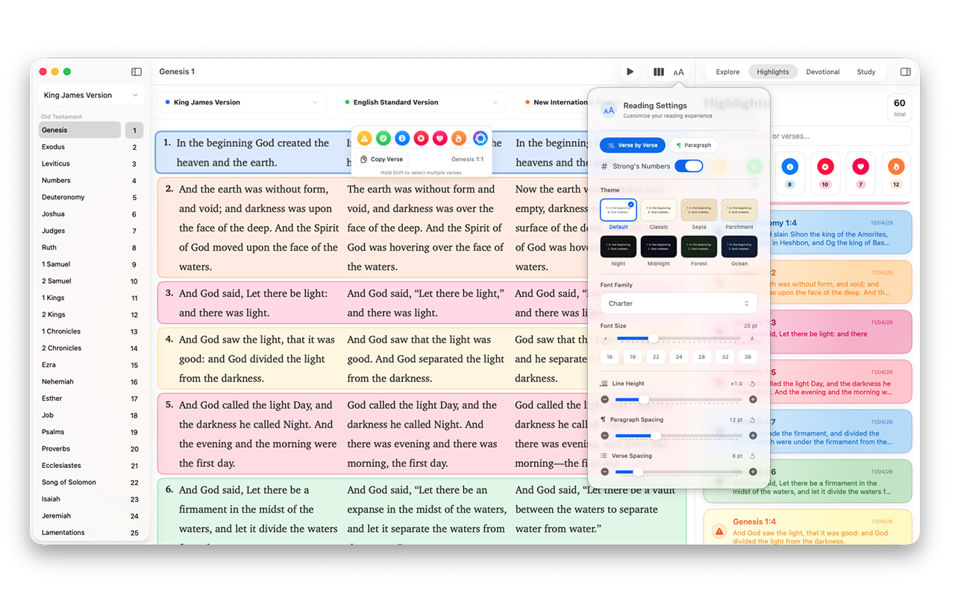Adjust the Paragraph Spacing slider
Image resolution: width=955 pixels, height=597 pixels.
coord(679,436)
